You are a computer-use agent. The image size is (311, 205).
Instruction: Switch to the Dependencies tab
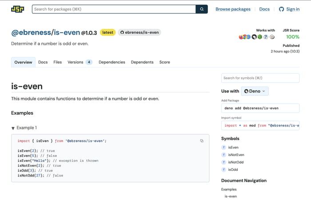112,62
